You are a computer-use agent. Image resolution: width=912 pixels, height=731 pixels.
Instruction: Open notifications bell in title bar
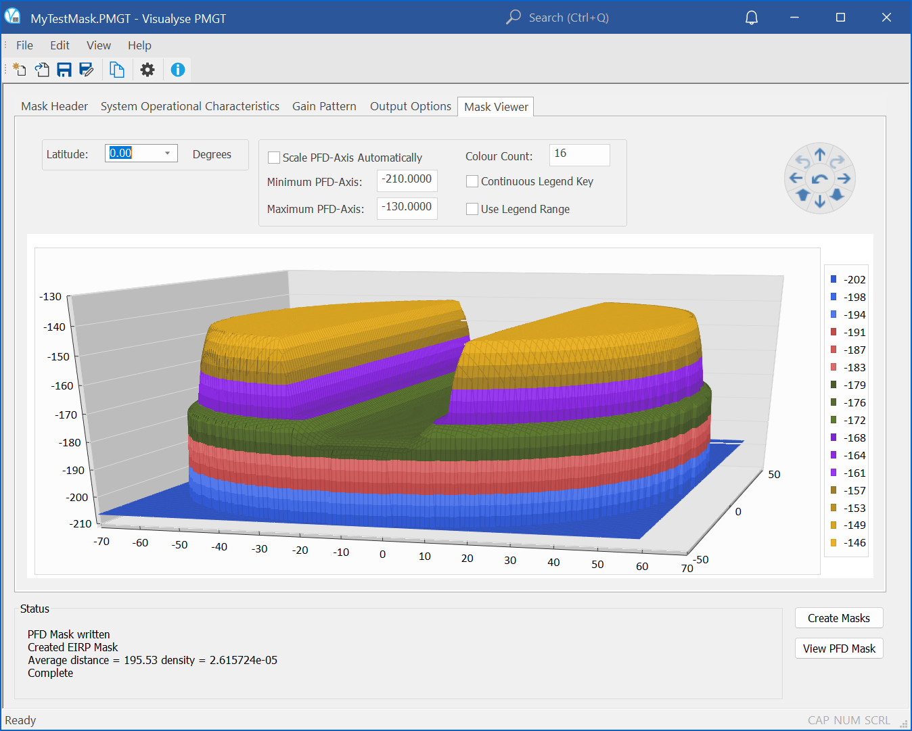click(x=752, y=18)
